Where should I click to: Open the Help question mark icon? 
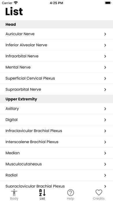point(71,193)
